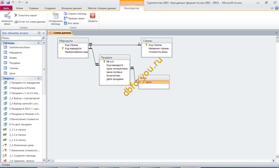Click the Изменить связи icon
The width and height of the screenshot is (279, 168).
coord(7,16)
